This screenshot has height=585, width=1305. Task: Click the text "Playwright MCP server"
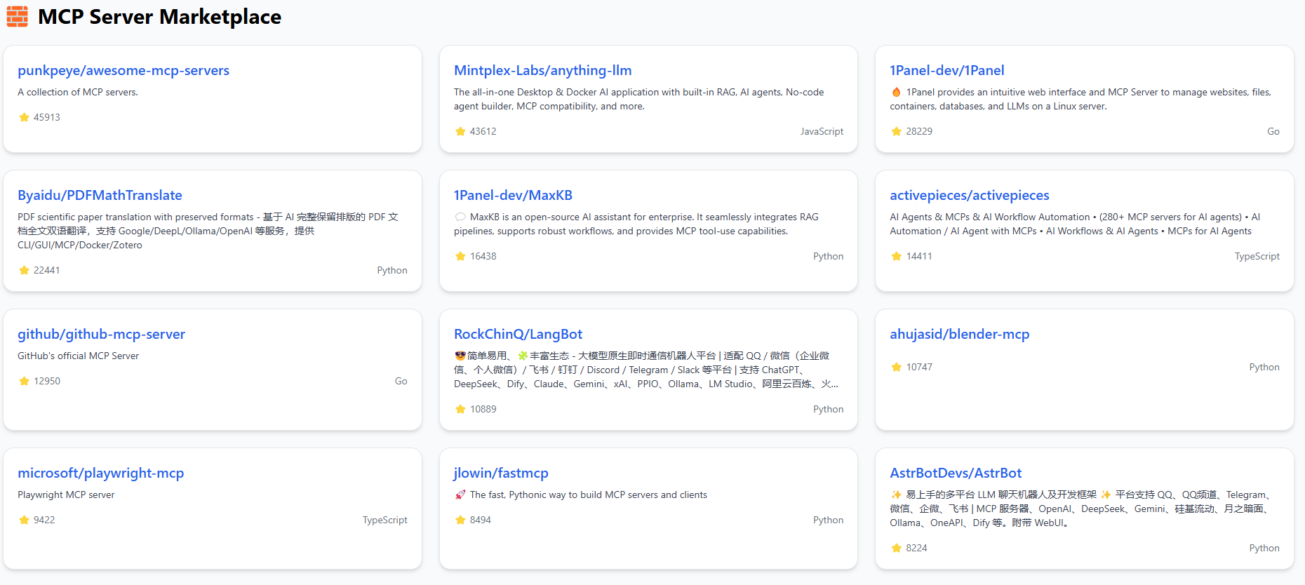click(x=66, y=495)
